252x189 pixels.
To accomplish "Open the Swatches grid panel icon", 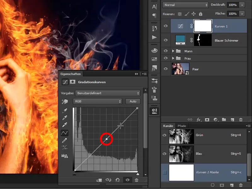I will pos(154,59).
